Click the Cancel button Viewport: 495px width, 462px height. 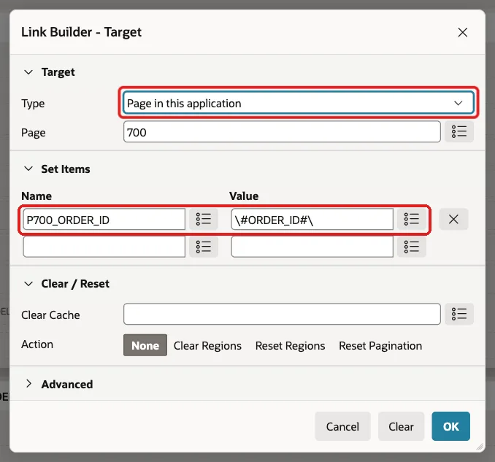[342, 426]
